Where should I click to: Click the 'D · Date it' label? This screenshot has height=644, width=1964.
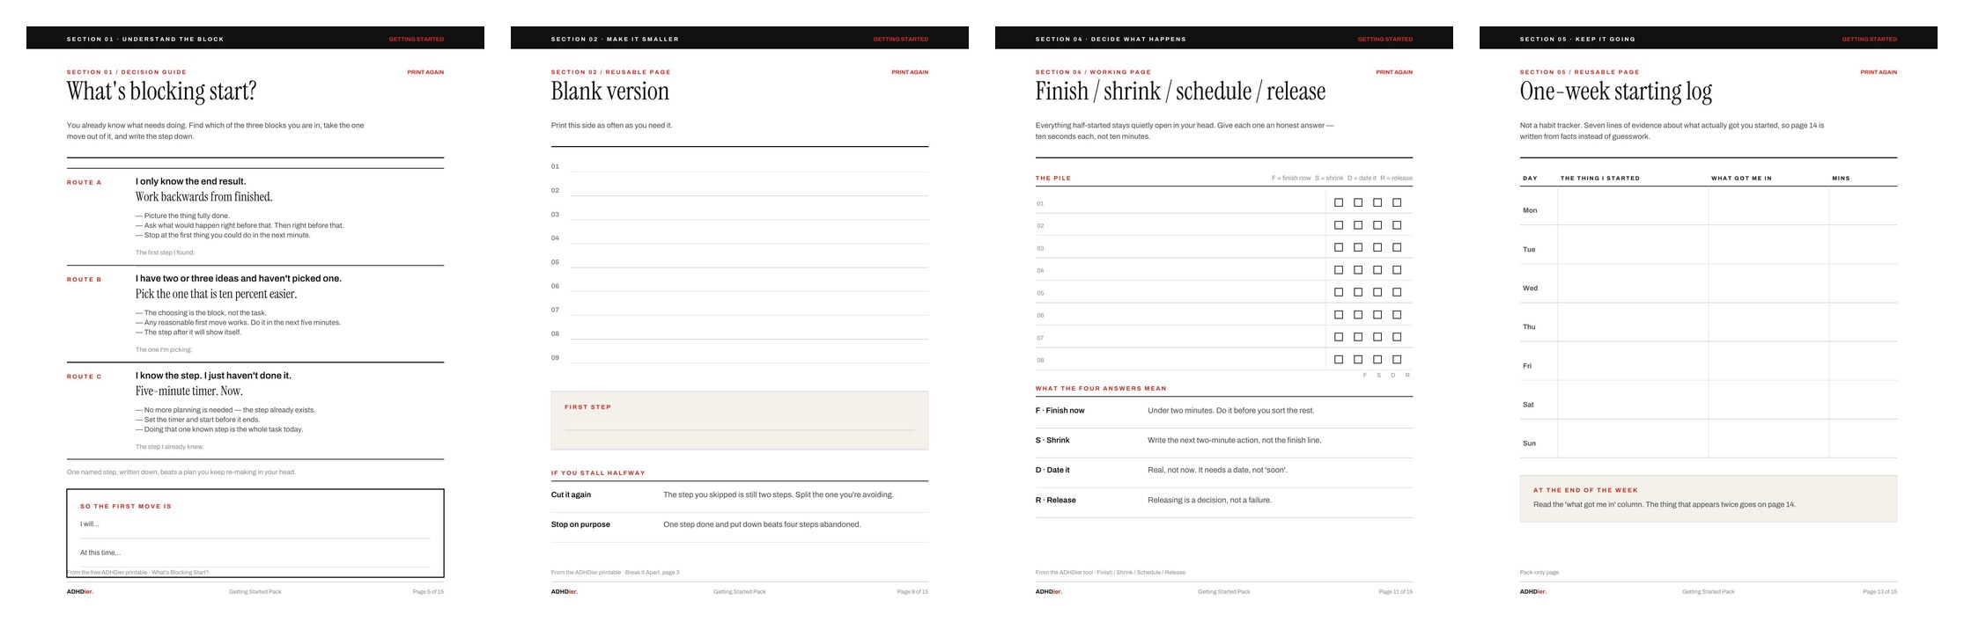click(1053, 470)
